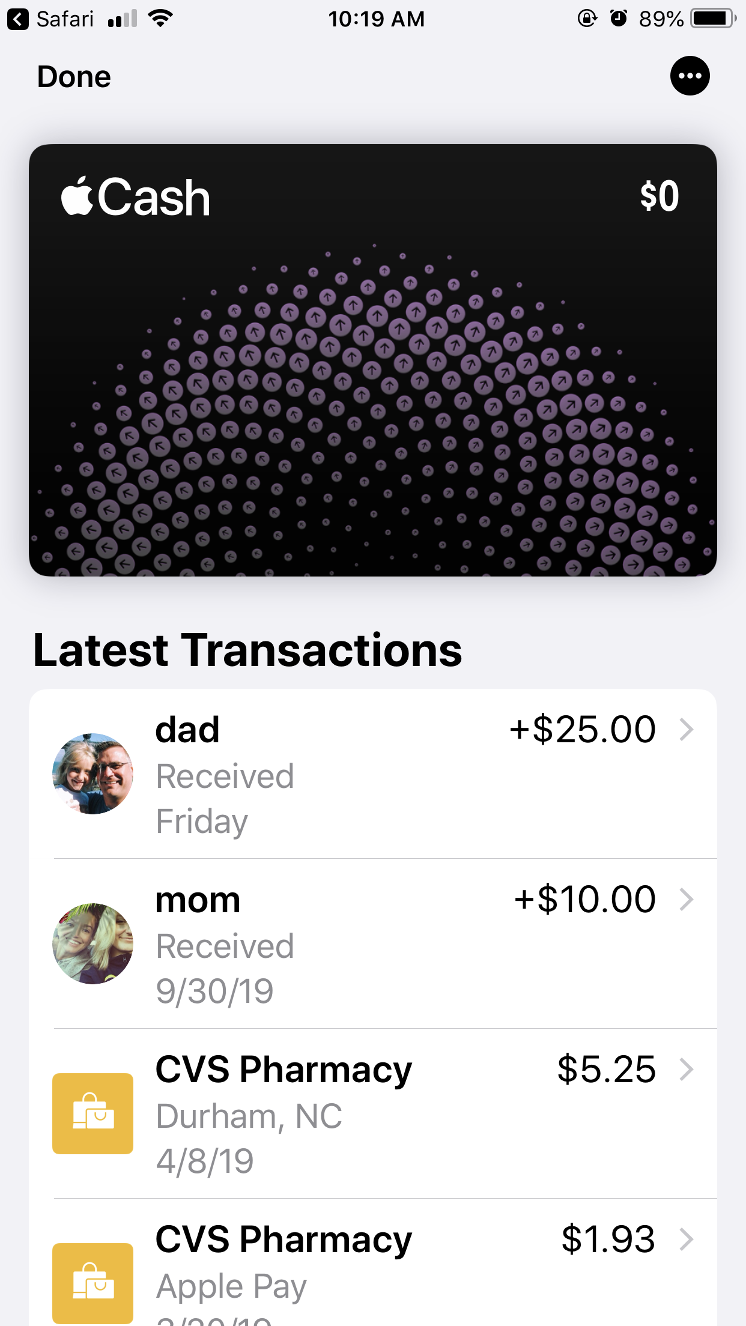Tap mom's contact photo
The image size is (746, 1326).
click(92, 943)
